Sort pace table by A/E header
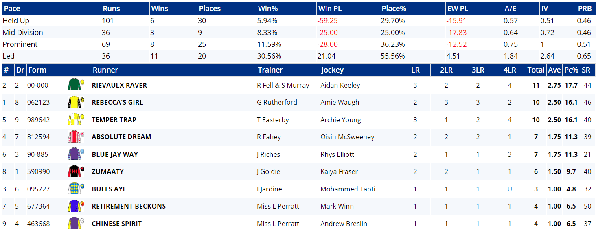The image size is (596, 233). coord(511,9)
